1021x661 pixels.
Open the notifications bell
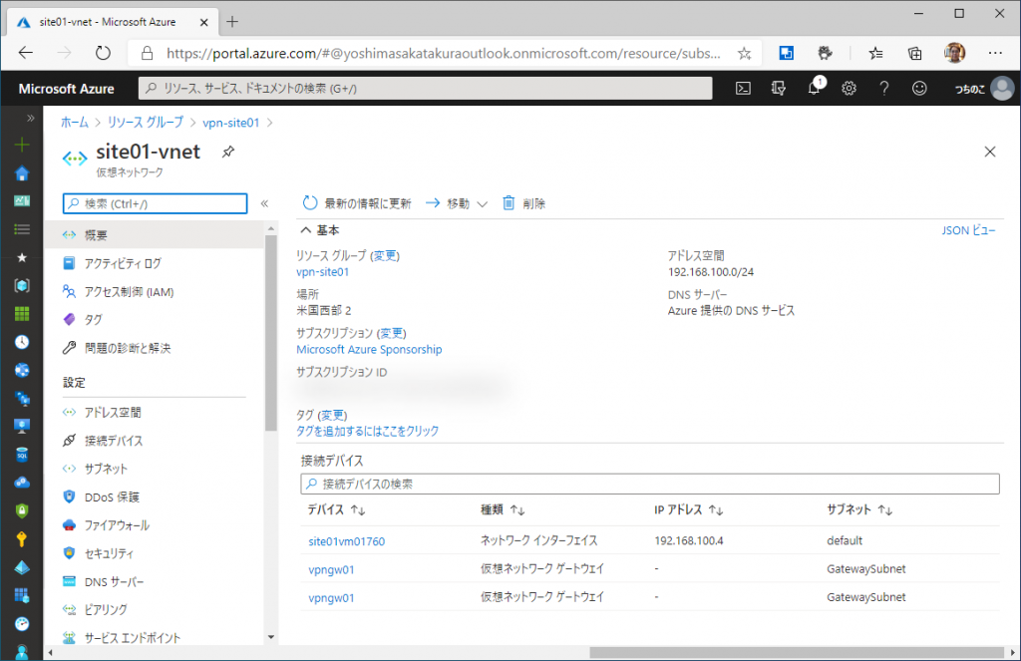coord(814,88)
